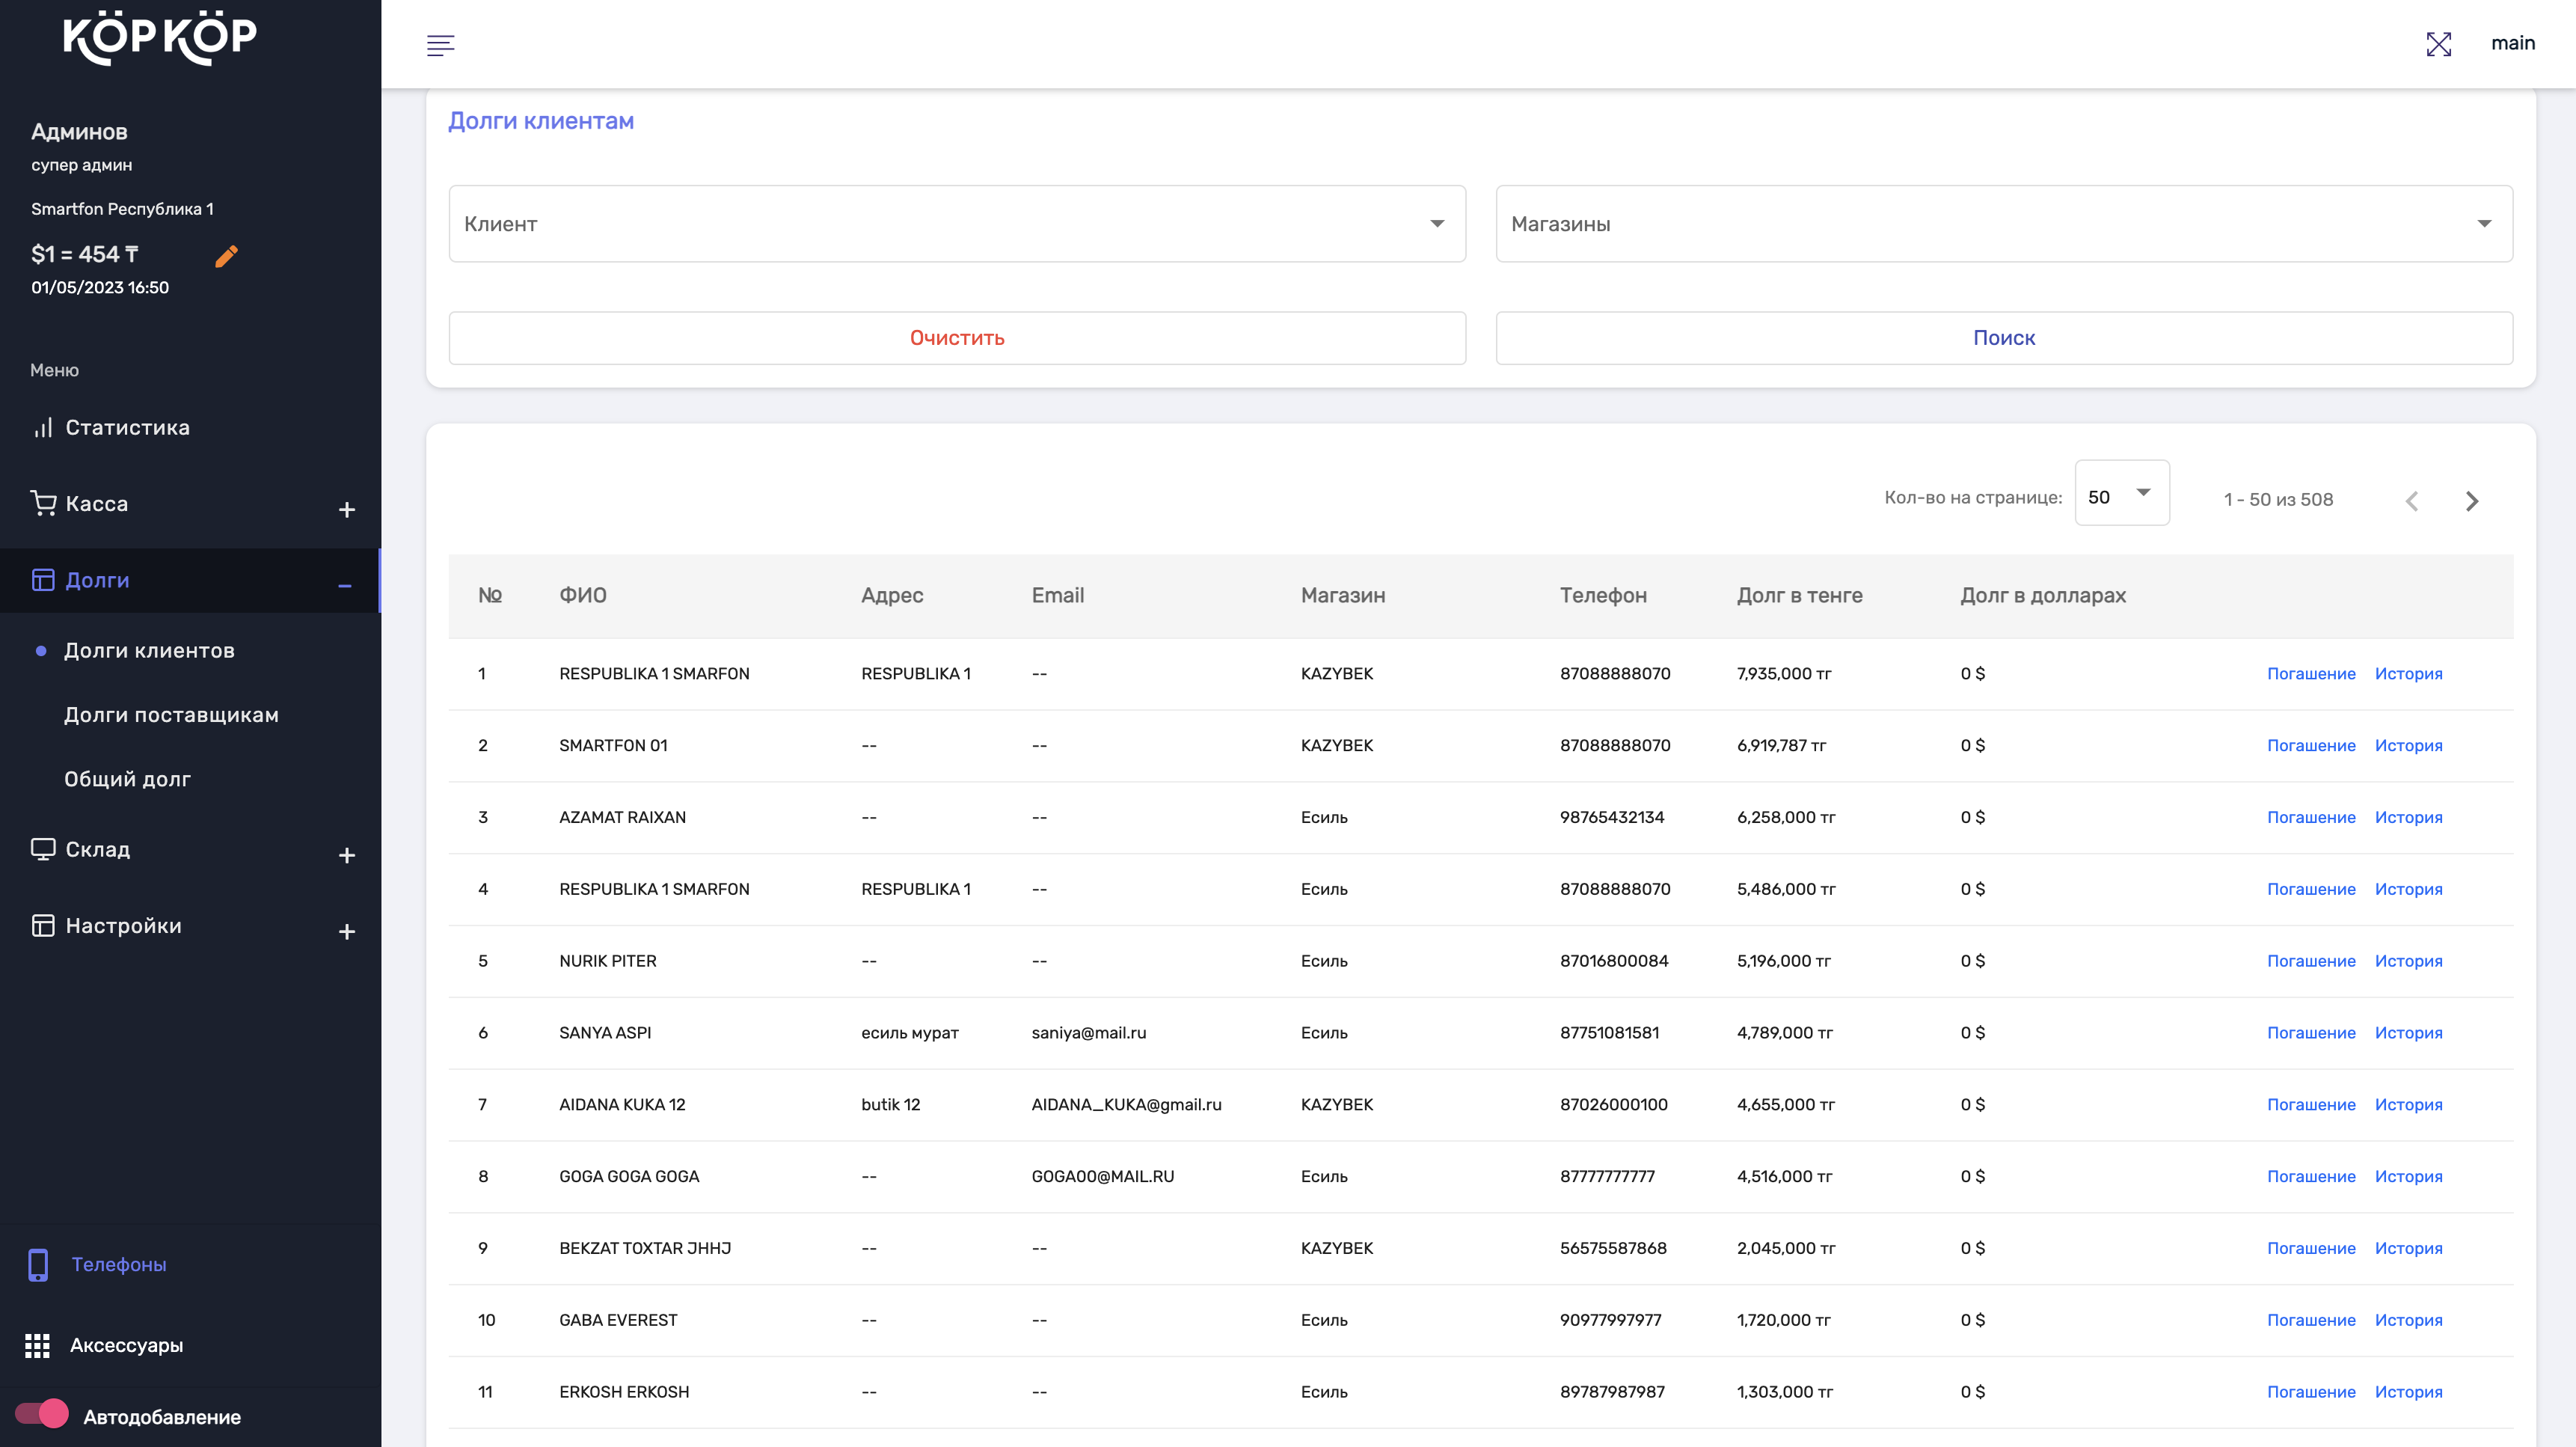Edit exchange rate with pencil icon
The image size is (2576, 1447).
226,257
